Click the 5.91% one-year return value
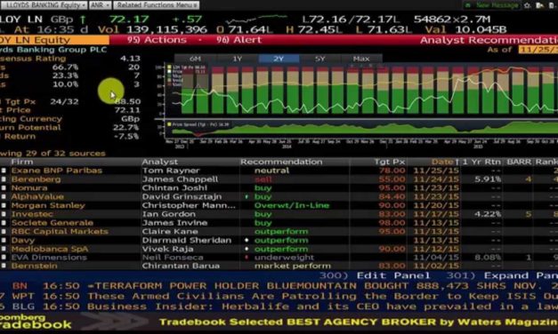558x334 pixels. pos(488,179)
